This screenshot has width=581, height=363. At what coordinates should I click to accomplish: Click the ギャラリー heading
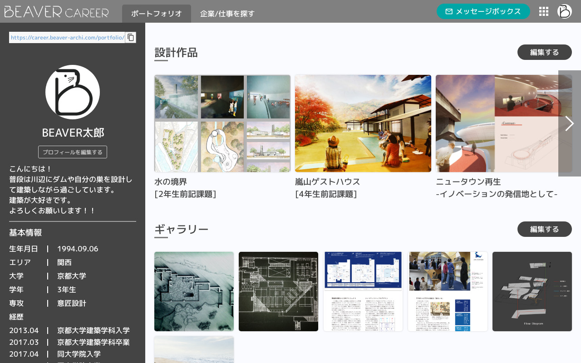182,230
